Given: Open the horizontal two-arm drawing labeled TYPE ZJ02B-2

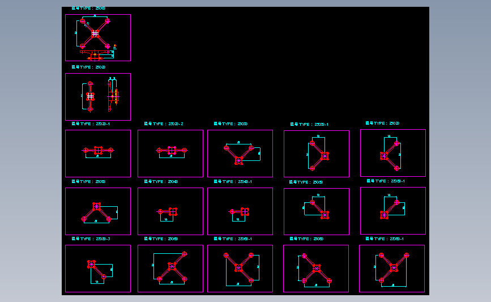Looking at the screenshot, I should click(x=170, y=154).
